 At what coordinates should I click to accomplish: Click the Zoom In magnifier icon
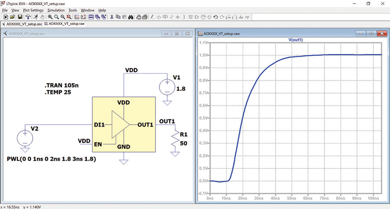point(50,17)
